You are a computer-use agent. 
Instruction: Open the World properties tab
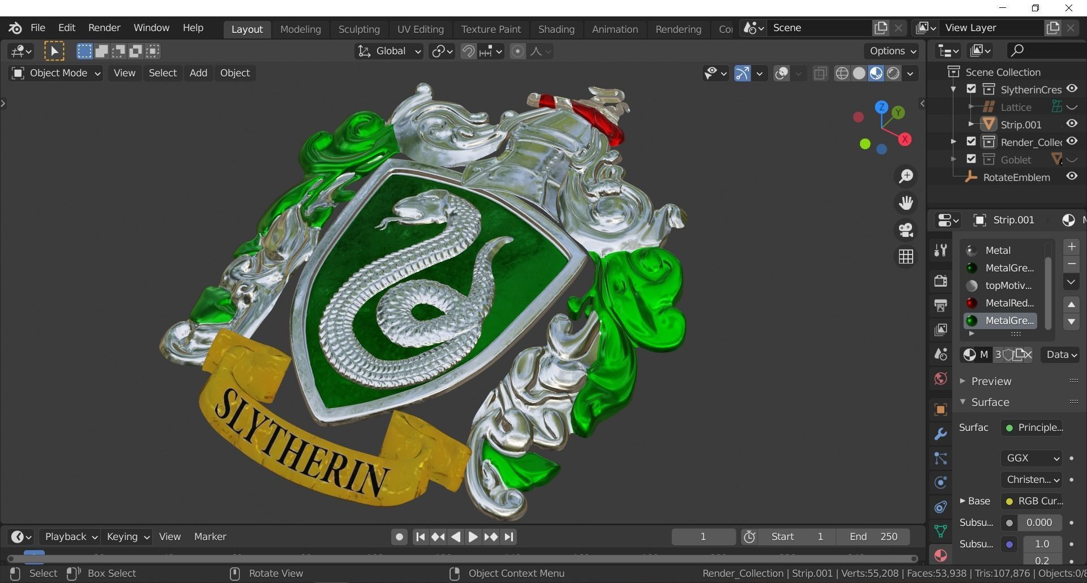click(x=940, y=379)
